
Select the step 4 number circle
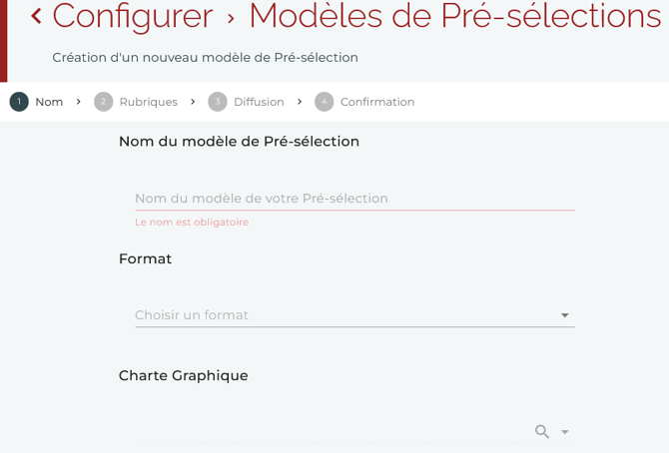pyautogui.click(x=324, y=102)
